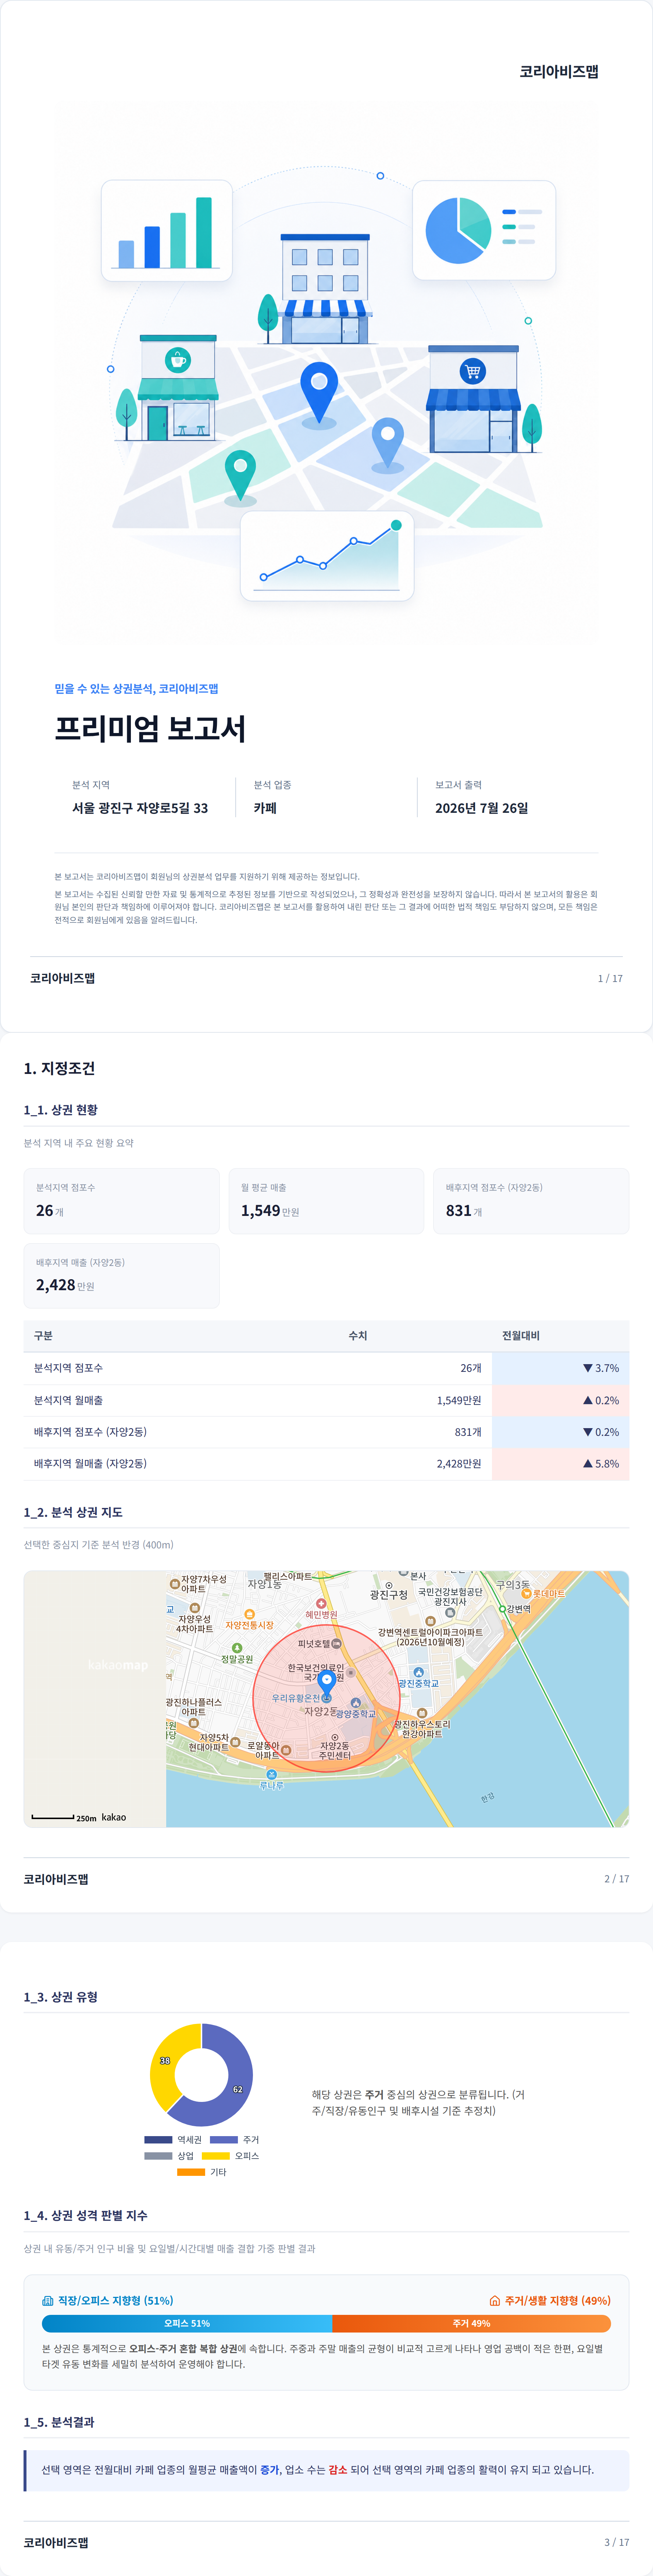The image size is (653, 2576).
Task: Click the yellow 38 segment of the donut chart
Action: coord(165,2061)
